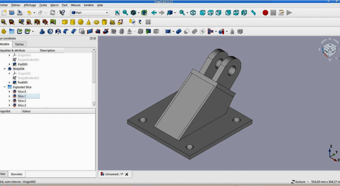Refresh the document with recompute icon
Viewport: 340px width, 186px height.
click(53, 13)
